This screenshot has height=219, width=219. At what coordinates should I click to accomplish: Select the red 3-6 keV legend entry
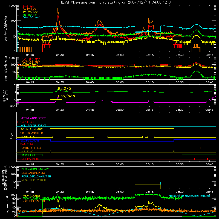click(28, 7)
